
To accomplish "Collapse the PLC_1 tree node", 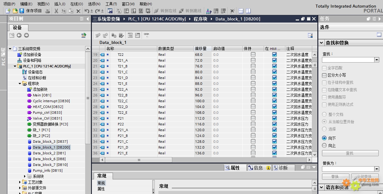I will (x=15, y=66).
